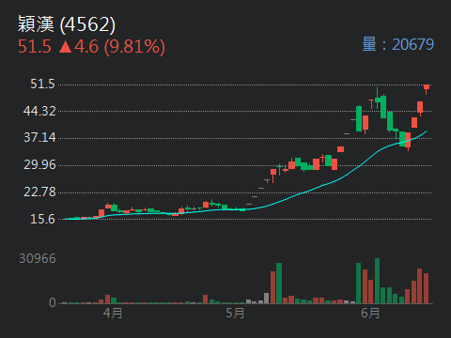Select the 22.78 price axis label

tap(39, 192)
